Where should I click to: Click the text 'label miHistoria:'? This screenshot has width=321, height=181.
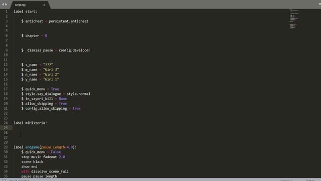(30, 123)
